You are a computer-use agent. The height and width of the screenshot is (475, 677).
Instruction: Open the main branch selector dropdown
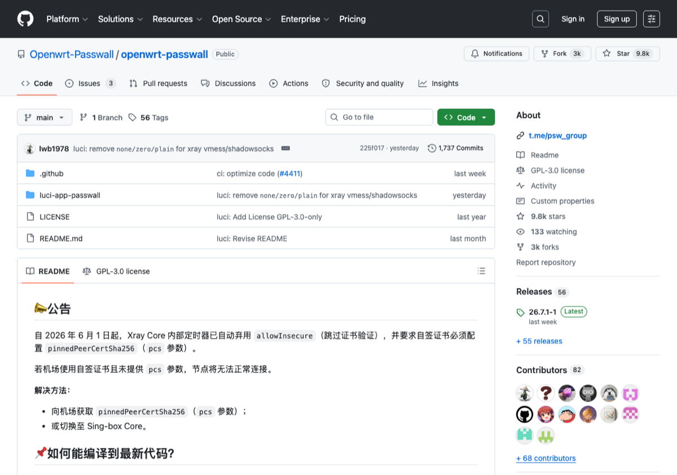click(x=45, y=117)
